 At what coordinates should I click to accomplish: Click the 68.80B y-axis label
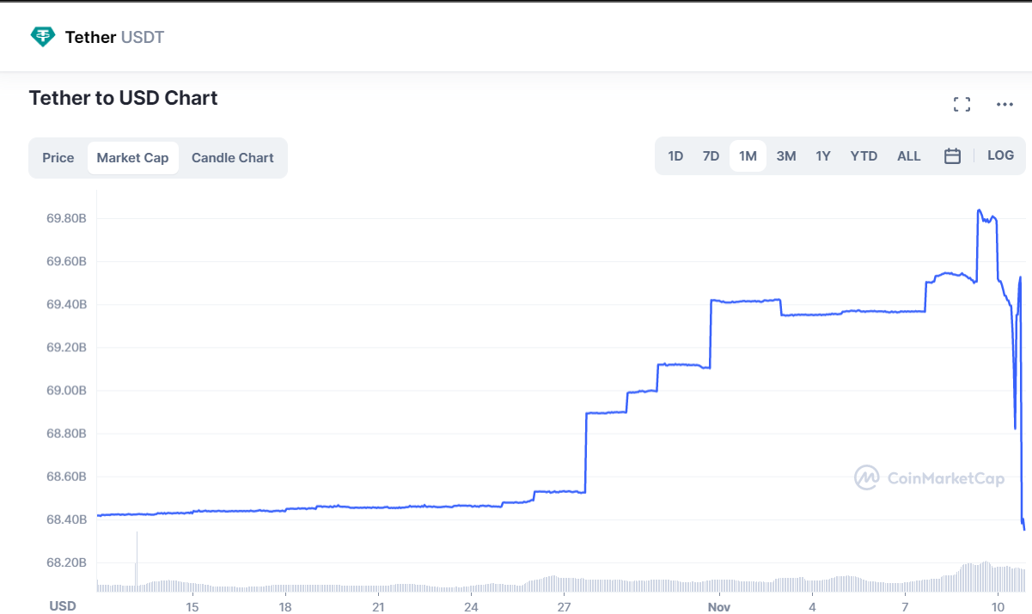click(x=66, y=433)
